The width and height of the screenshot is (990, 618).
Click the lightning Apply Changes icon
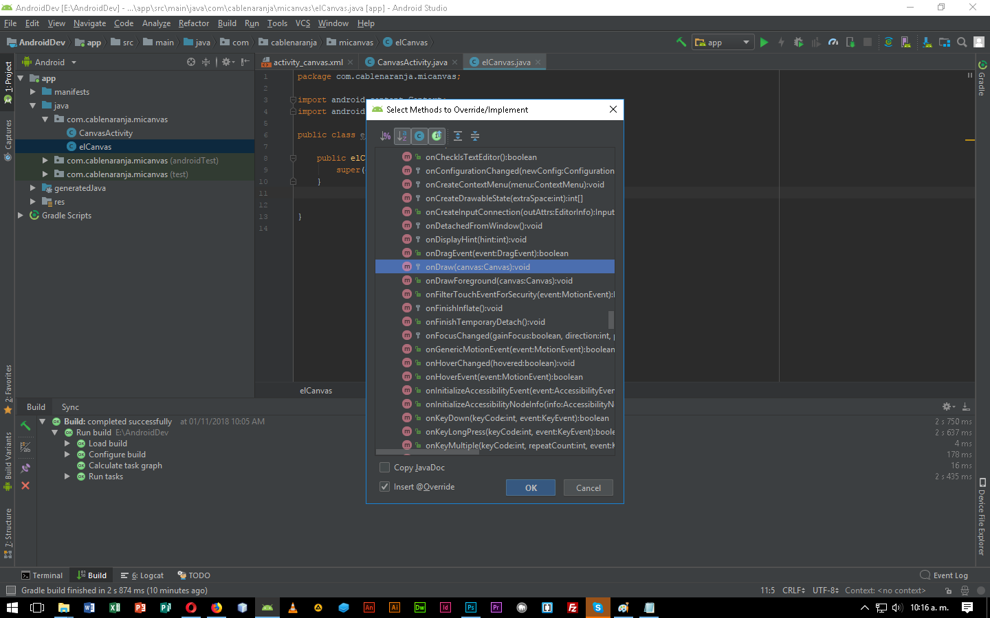(781, 42)
